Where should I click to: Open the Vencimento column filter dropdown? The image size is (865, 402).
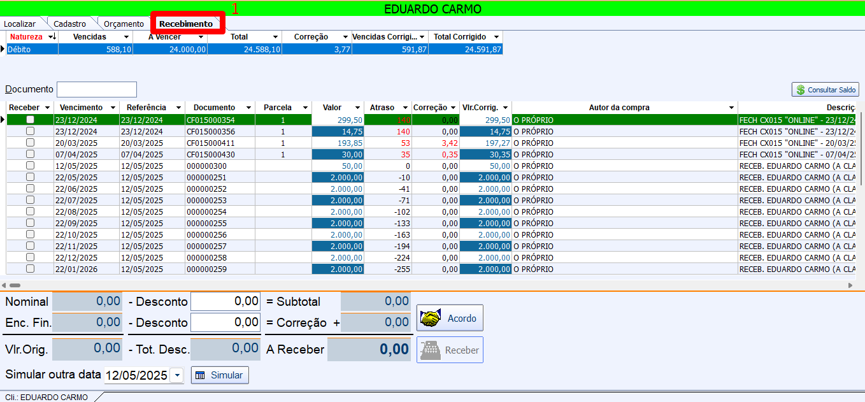pyautogui.click(x=113, y=108)
